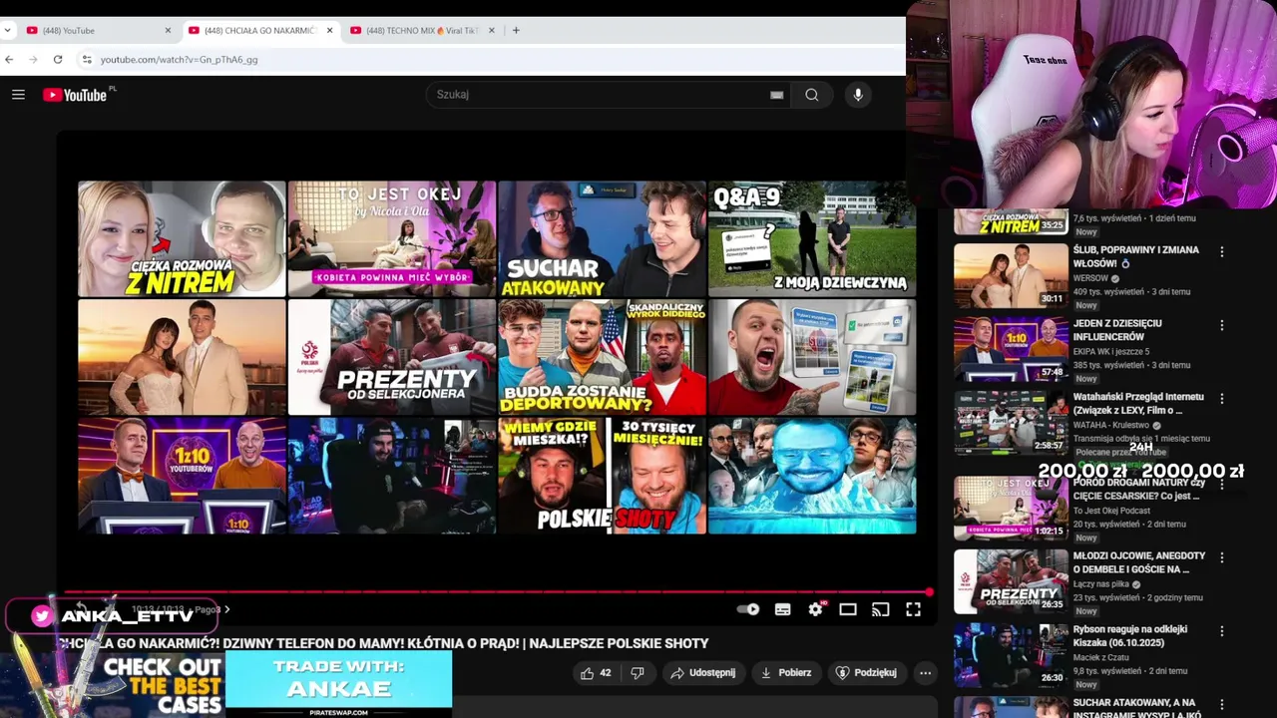The height and width of the screenshot is (718, 1277).
Task: Toggle subtitles captions button
Action: tap(782, 609)
